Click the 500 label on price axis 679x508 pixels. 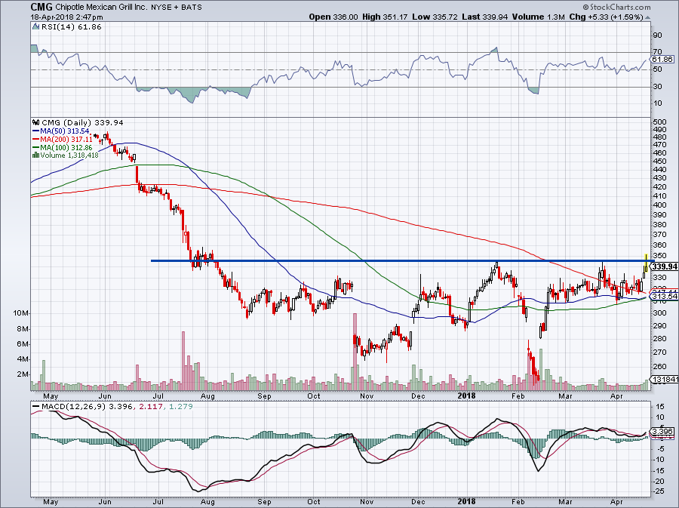click(x=660, y=122)
